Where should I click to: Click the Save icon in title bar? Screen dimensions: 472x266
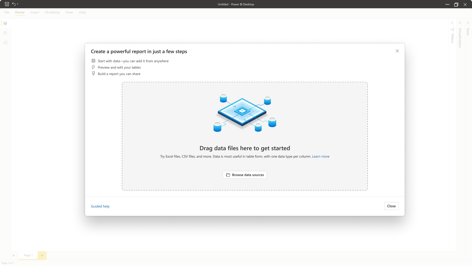pos(7,4)
